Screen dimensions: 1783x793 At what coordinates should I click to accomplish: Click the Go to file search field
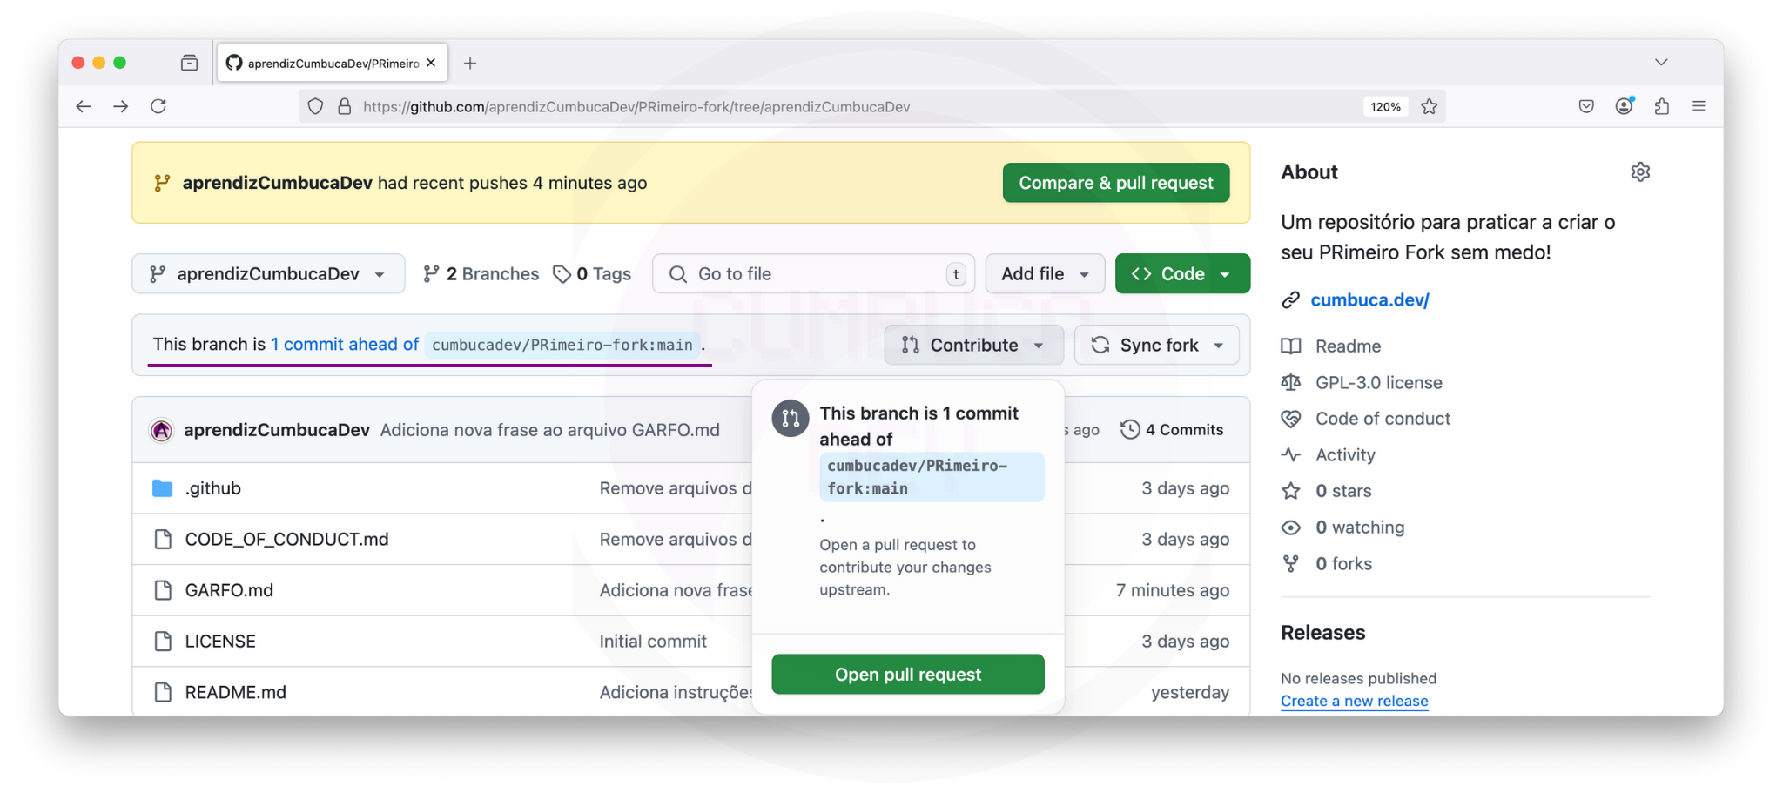(x=812, y=274)
